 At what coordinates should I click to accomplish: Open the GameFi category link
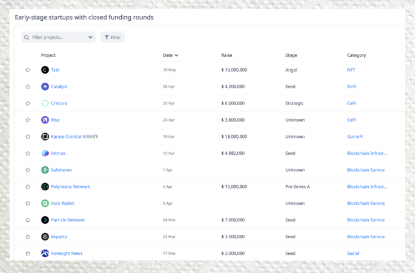pos(355,137)
